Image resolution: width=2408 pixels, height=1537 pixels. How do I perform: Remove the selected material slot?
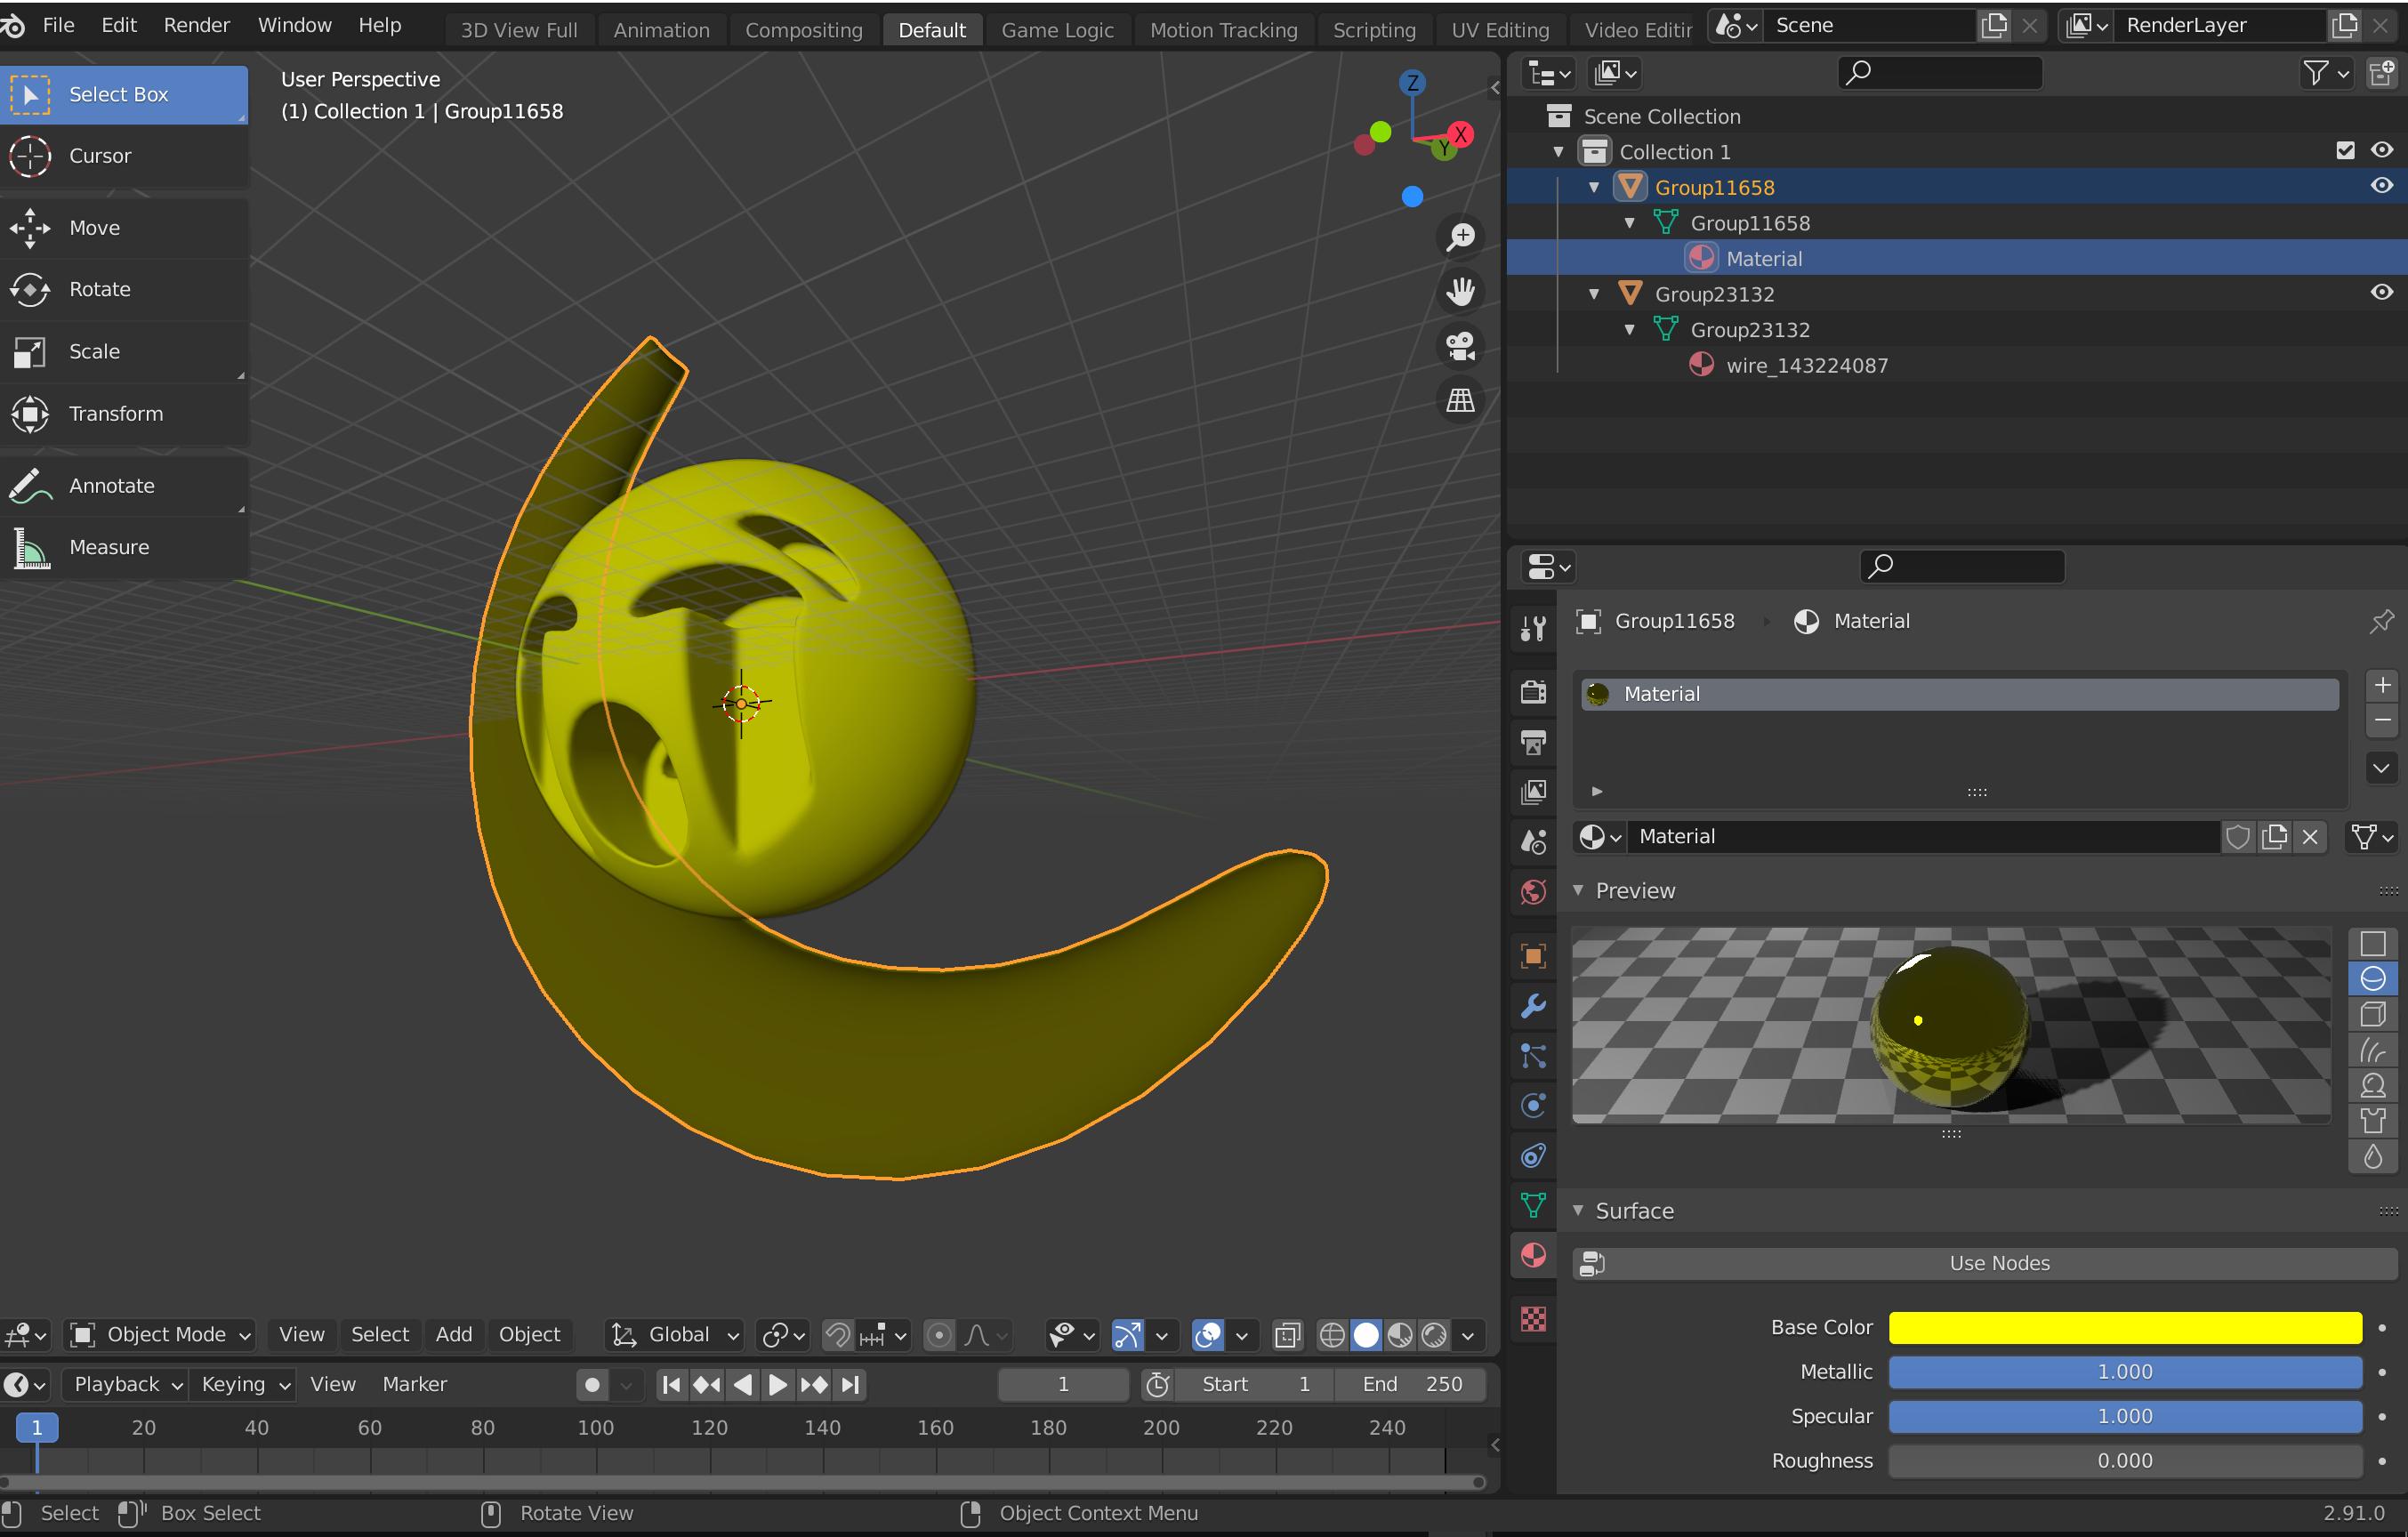pos(2381,720)
